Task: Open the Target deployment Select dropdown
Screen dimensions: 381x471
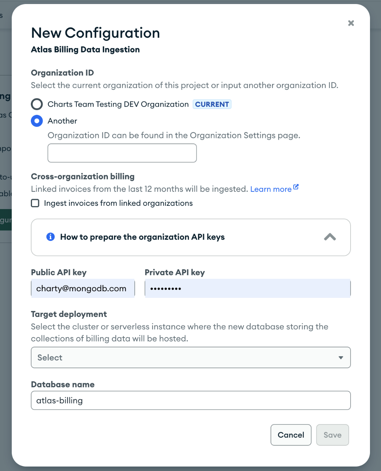Action: (x=191, y=358)
